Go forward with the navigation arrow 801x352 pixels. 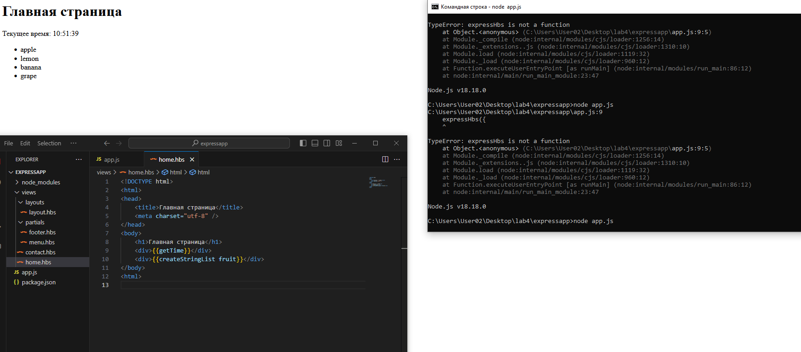(119, 143)
